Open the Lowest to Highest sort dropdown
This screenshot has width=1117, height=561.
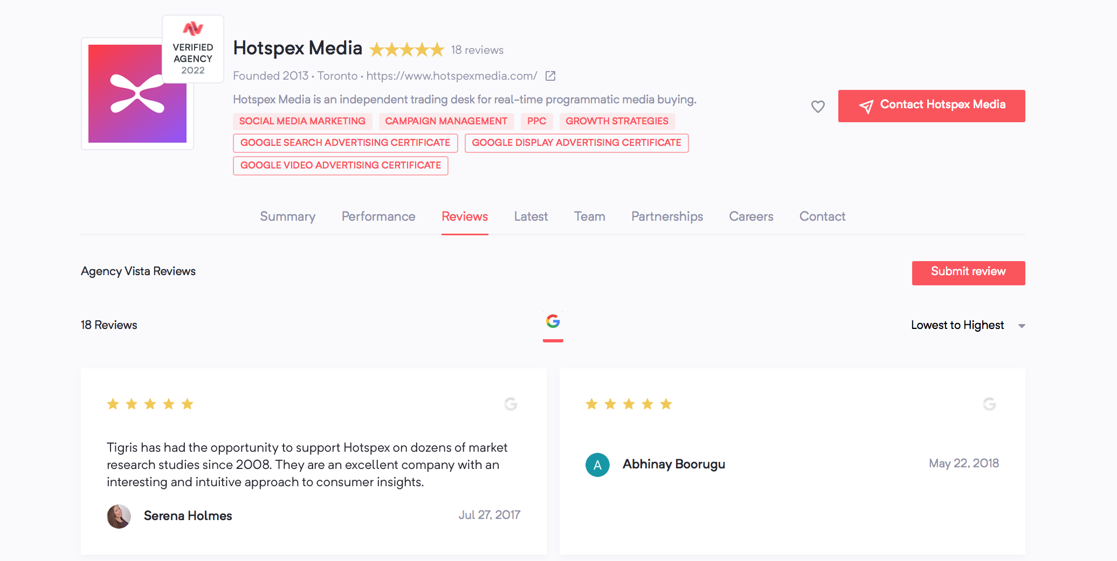pyautogui.click(x=967, y=325)
